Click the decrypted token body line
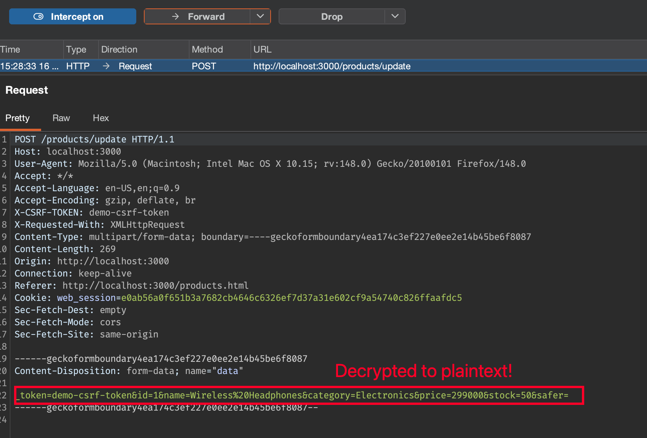647x438 pixels. pyautogui.click(x=294, y=395)
